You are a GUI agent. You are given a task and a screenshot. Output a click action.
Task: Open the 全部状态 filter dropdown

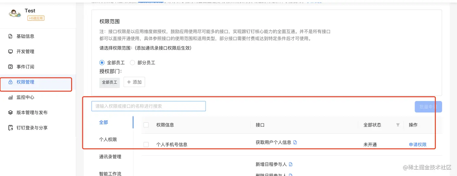click(x=398, y=125)
